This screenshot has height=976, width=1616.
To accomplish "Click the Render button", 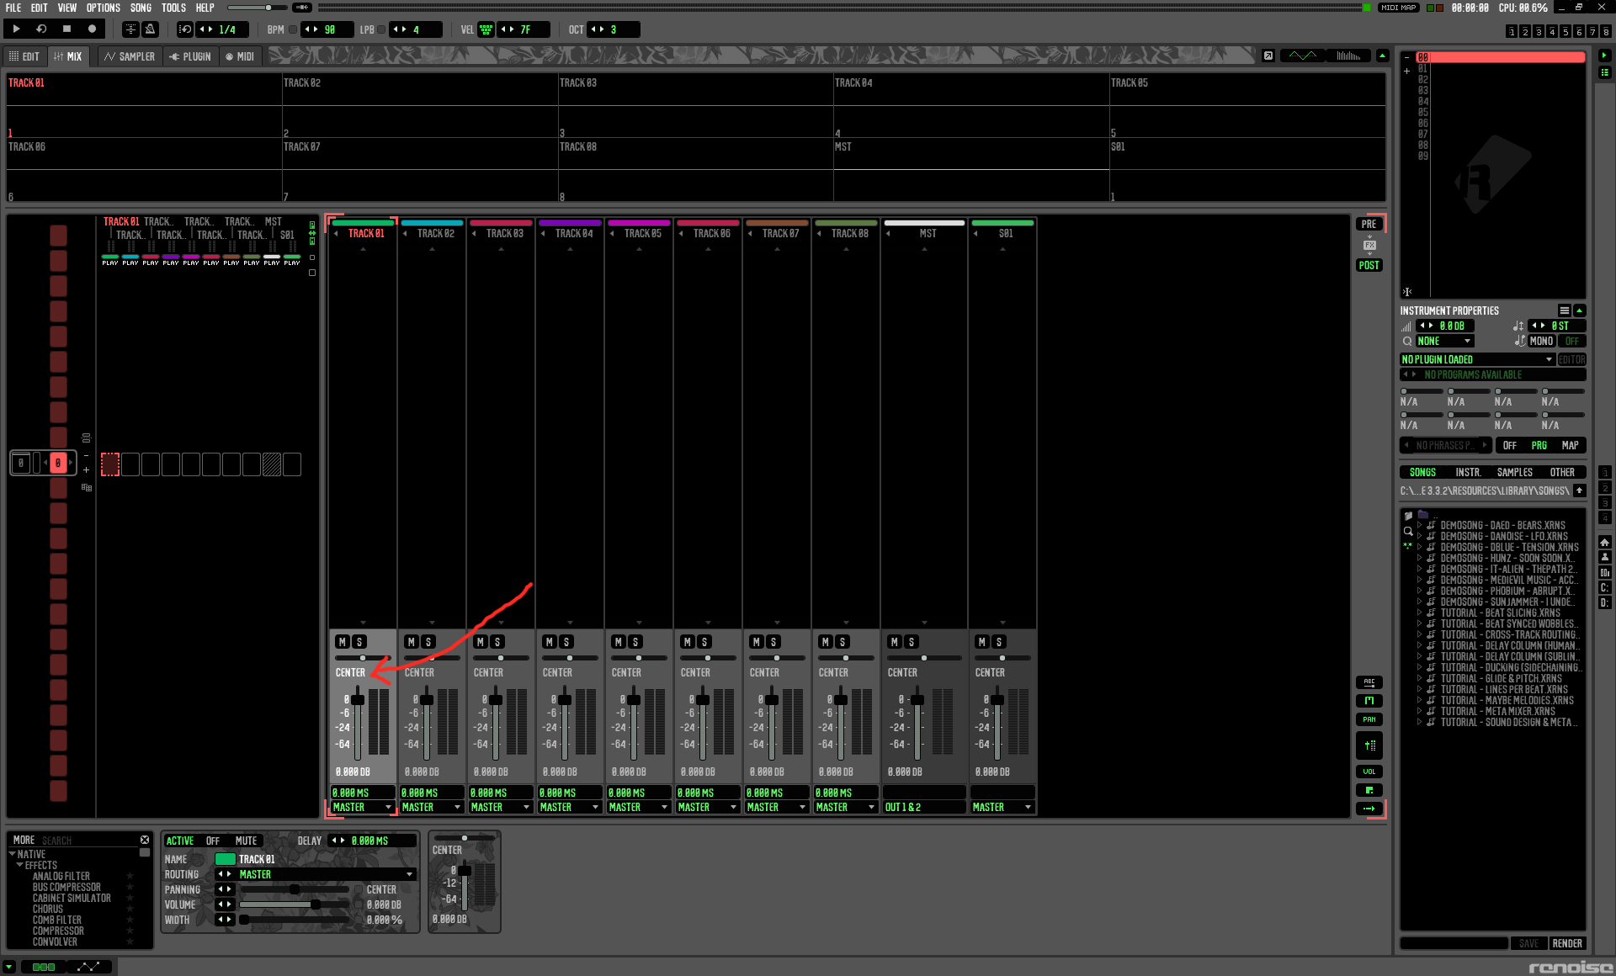I will (x=1567, y=943).
